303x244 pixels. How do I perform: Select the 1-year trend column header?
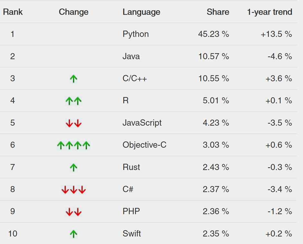point(270,12)
